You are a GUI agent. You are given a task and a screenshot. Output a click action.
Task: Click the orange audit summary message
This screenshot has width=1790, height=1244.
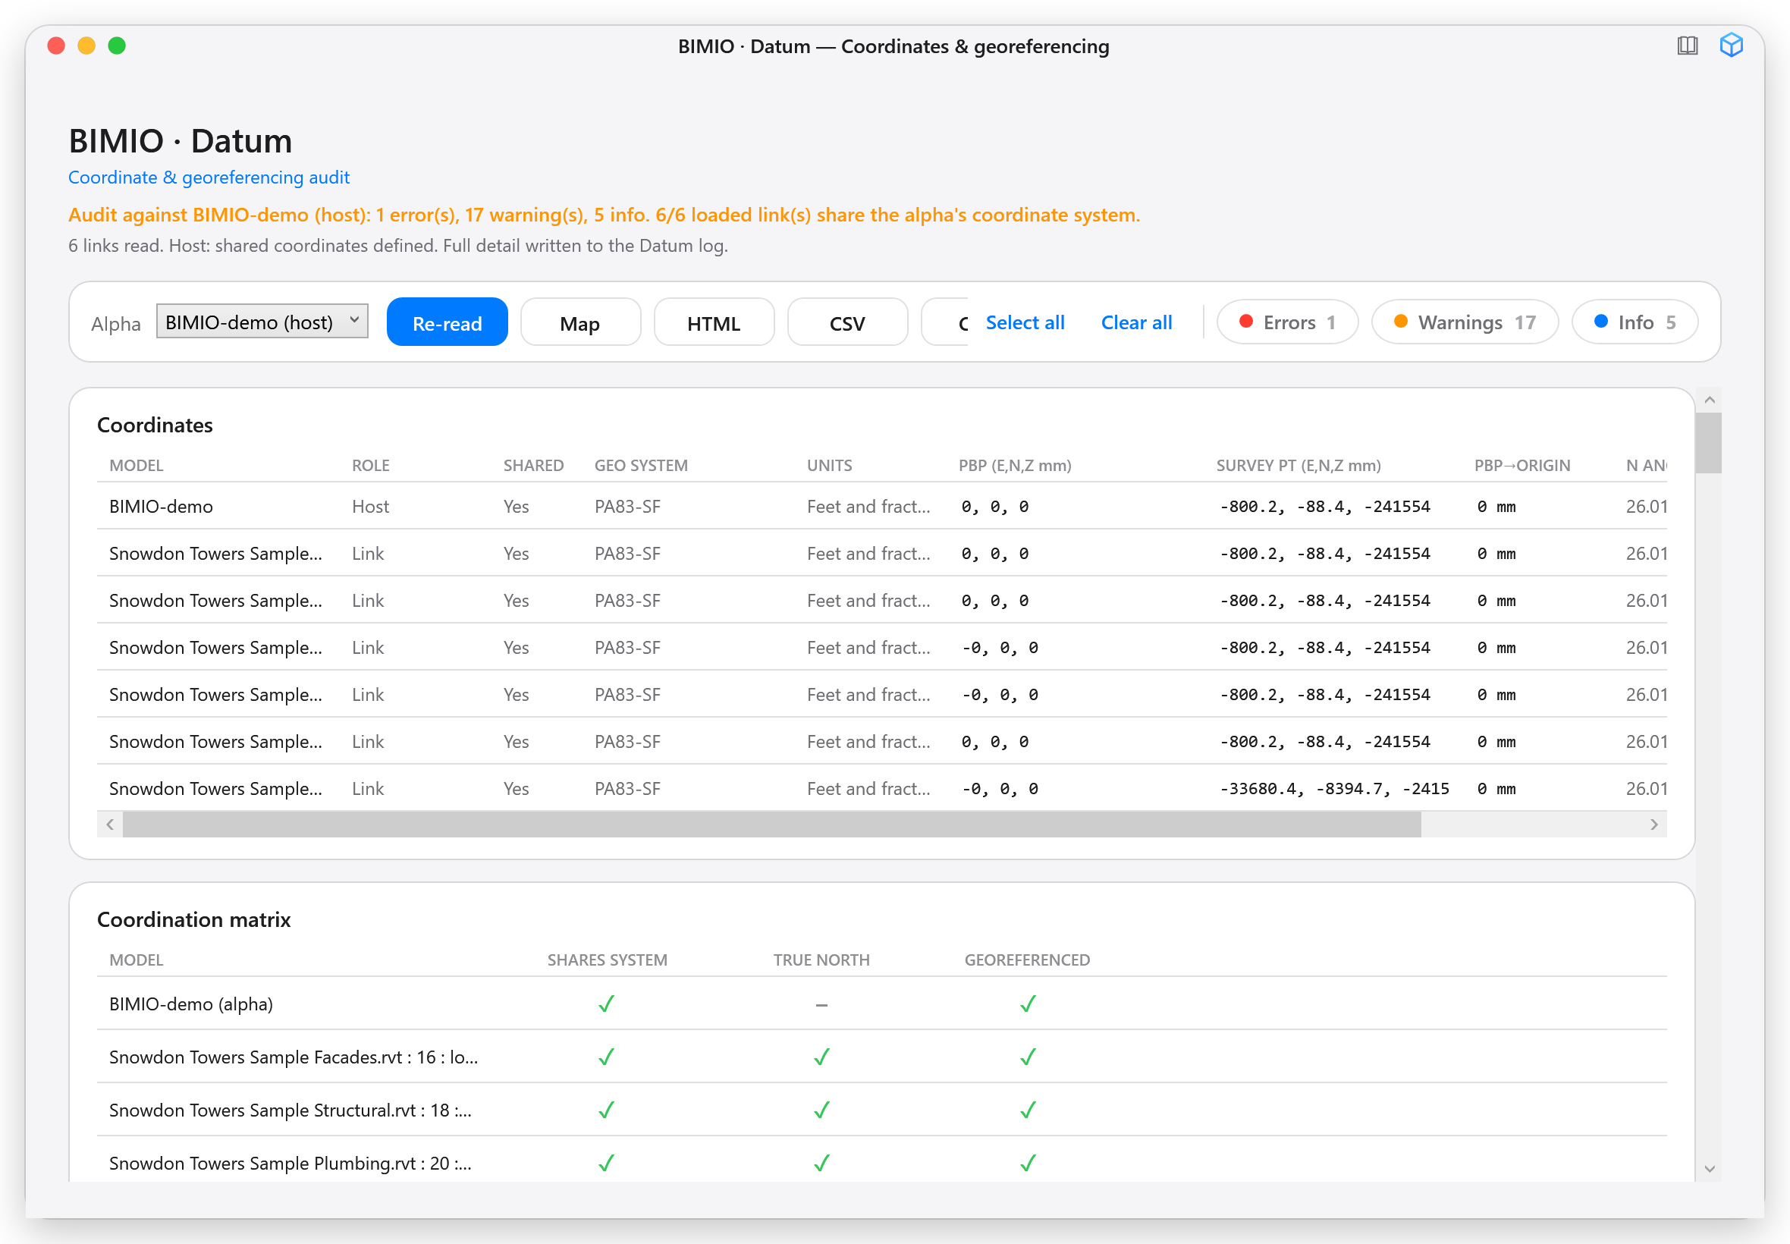pos(604,215)
